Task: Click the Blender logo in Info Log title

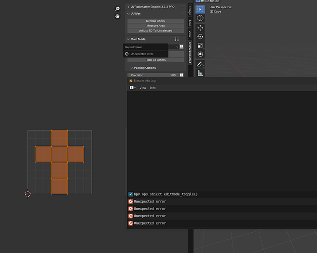Action: 131,80
